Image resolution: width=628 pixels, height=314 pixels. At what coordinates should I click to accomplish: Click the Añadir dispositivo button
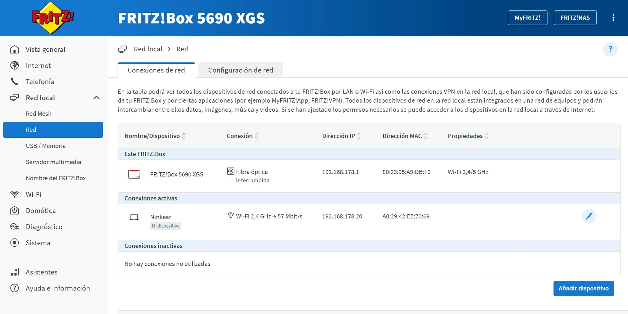tap(584, 288)
